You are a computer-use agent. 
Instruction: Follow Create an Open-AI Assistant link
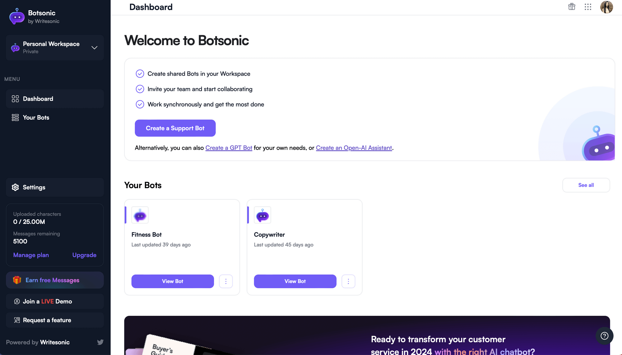pos(354,148)
